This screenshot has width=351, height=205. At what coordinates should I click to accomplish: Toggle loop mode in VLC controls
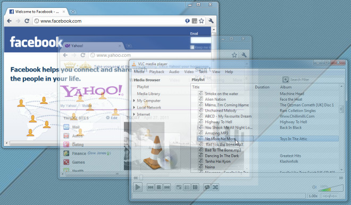(207, 187)
